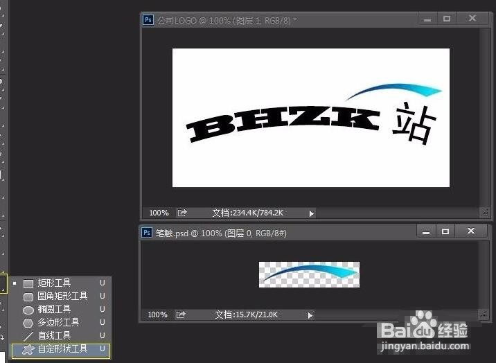Viewport: 496px width, 363px height.
Task: Click the Ps icon in 笔触.psd title bar
Action: [147, 232]
